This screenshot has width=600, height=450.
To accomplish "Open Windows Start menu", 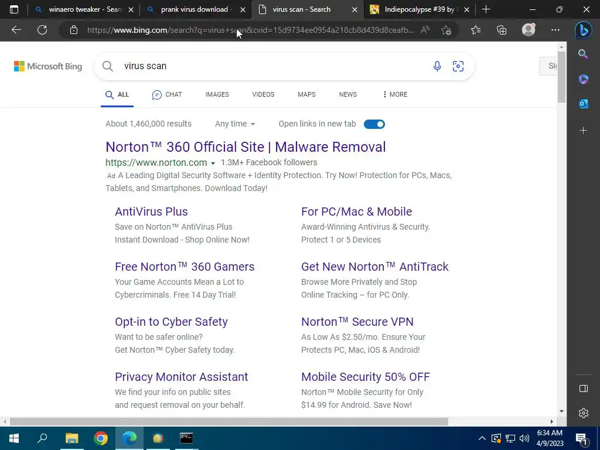I will [x=14, y=438].
